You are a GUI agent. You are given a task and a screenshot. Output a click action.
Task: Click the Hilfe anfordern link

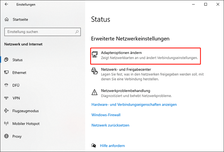pos(112,146)
